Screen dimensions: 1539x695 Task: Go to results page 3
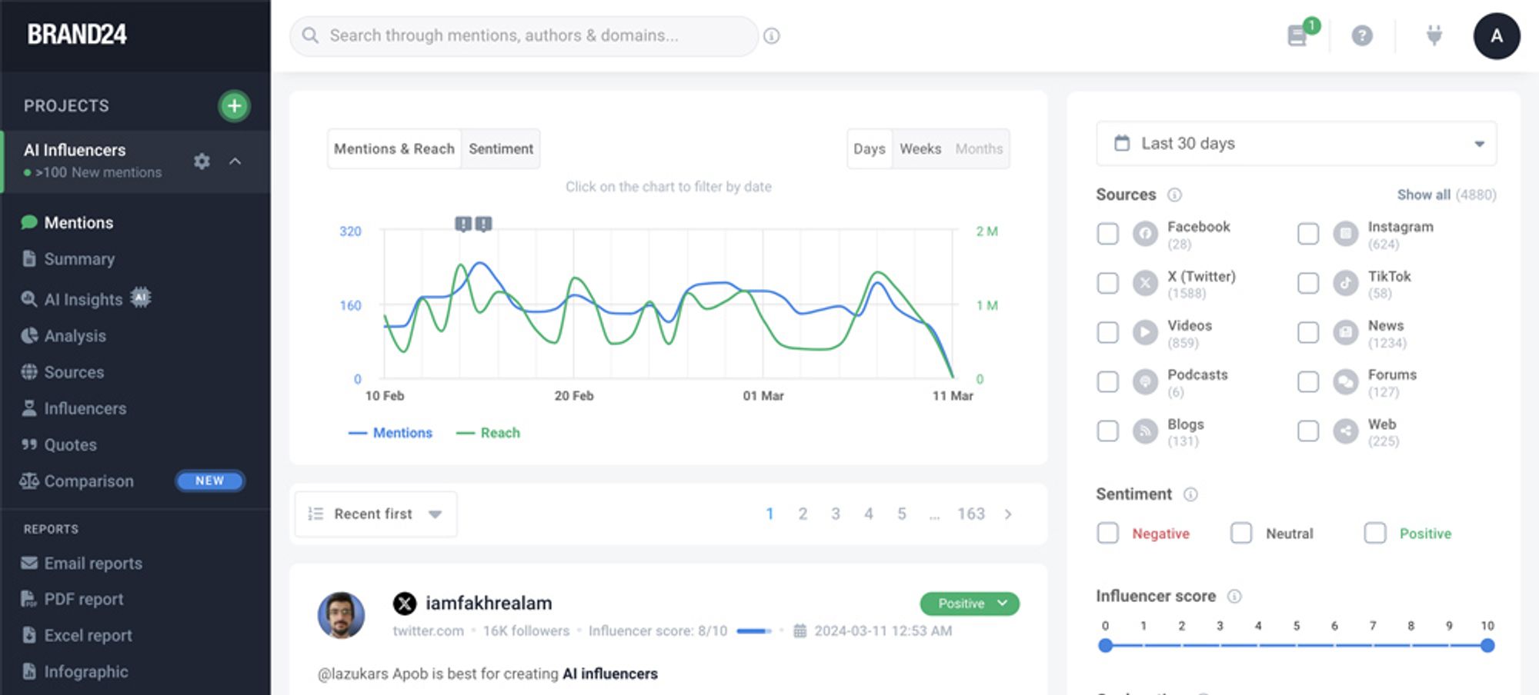click(836, 514)
